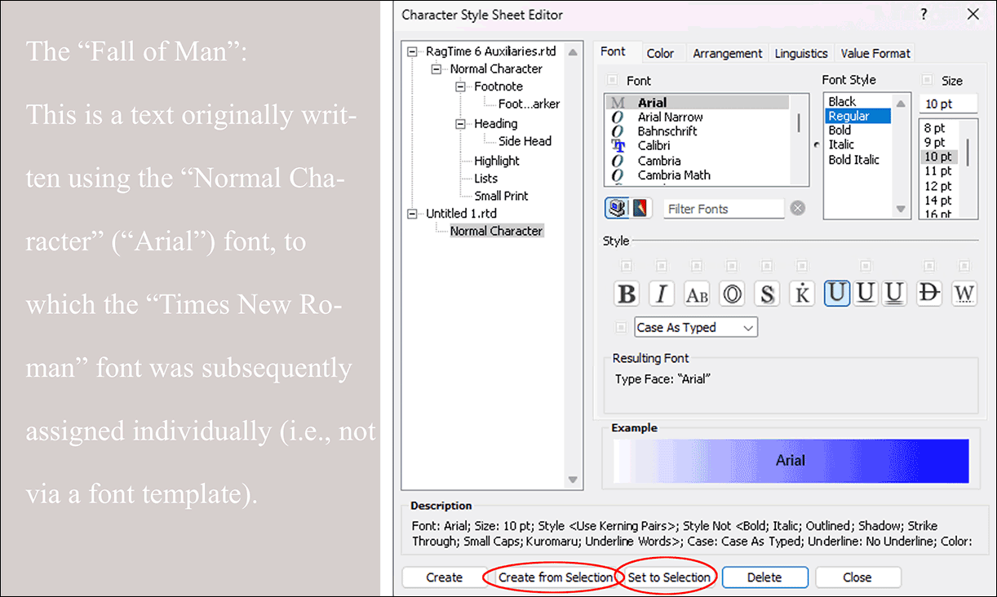Select the Strike Through style icon
The image size is (997, 597).
(x=929, y=293)
